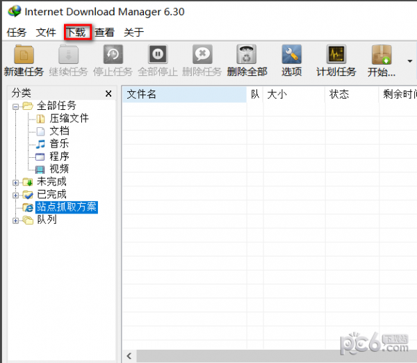
Task: Open the 关于 menu
Action: [x=133, y=33]
